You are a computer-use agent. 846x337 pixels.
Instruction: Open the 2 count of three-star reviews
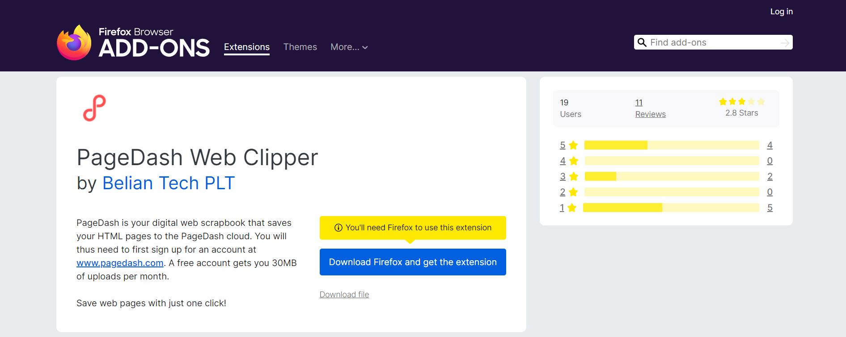(x=770, y=176)
